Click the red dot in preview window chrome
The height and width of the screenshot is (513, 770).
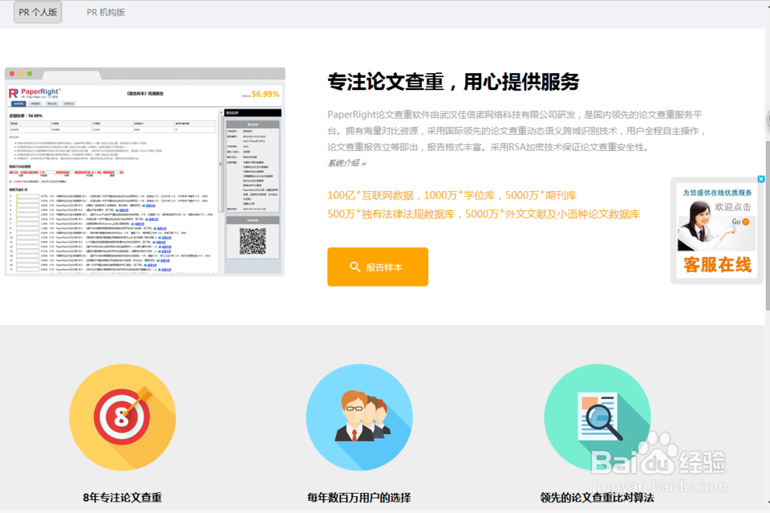click(x=12, y=74)
